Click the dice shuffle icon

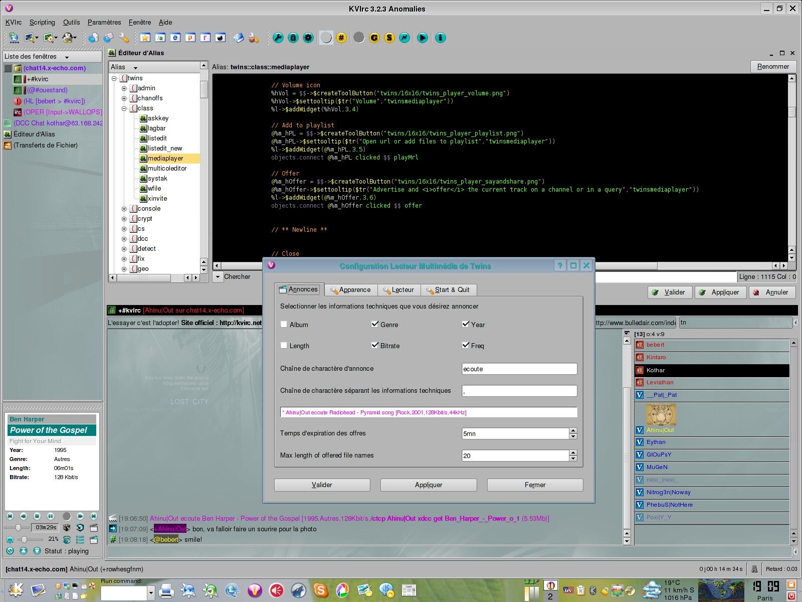coord(67,528)
